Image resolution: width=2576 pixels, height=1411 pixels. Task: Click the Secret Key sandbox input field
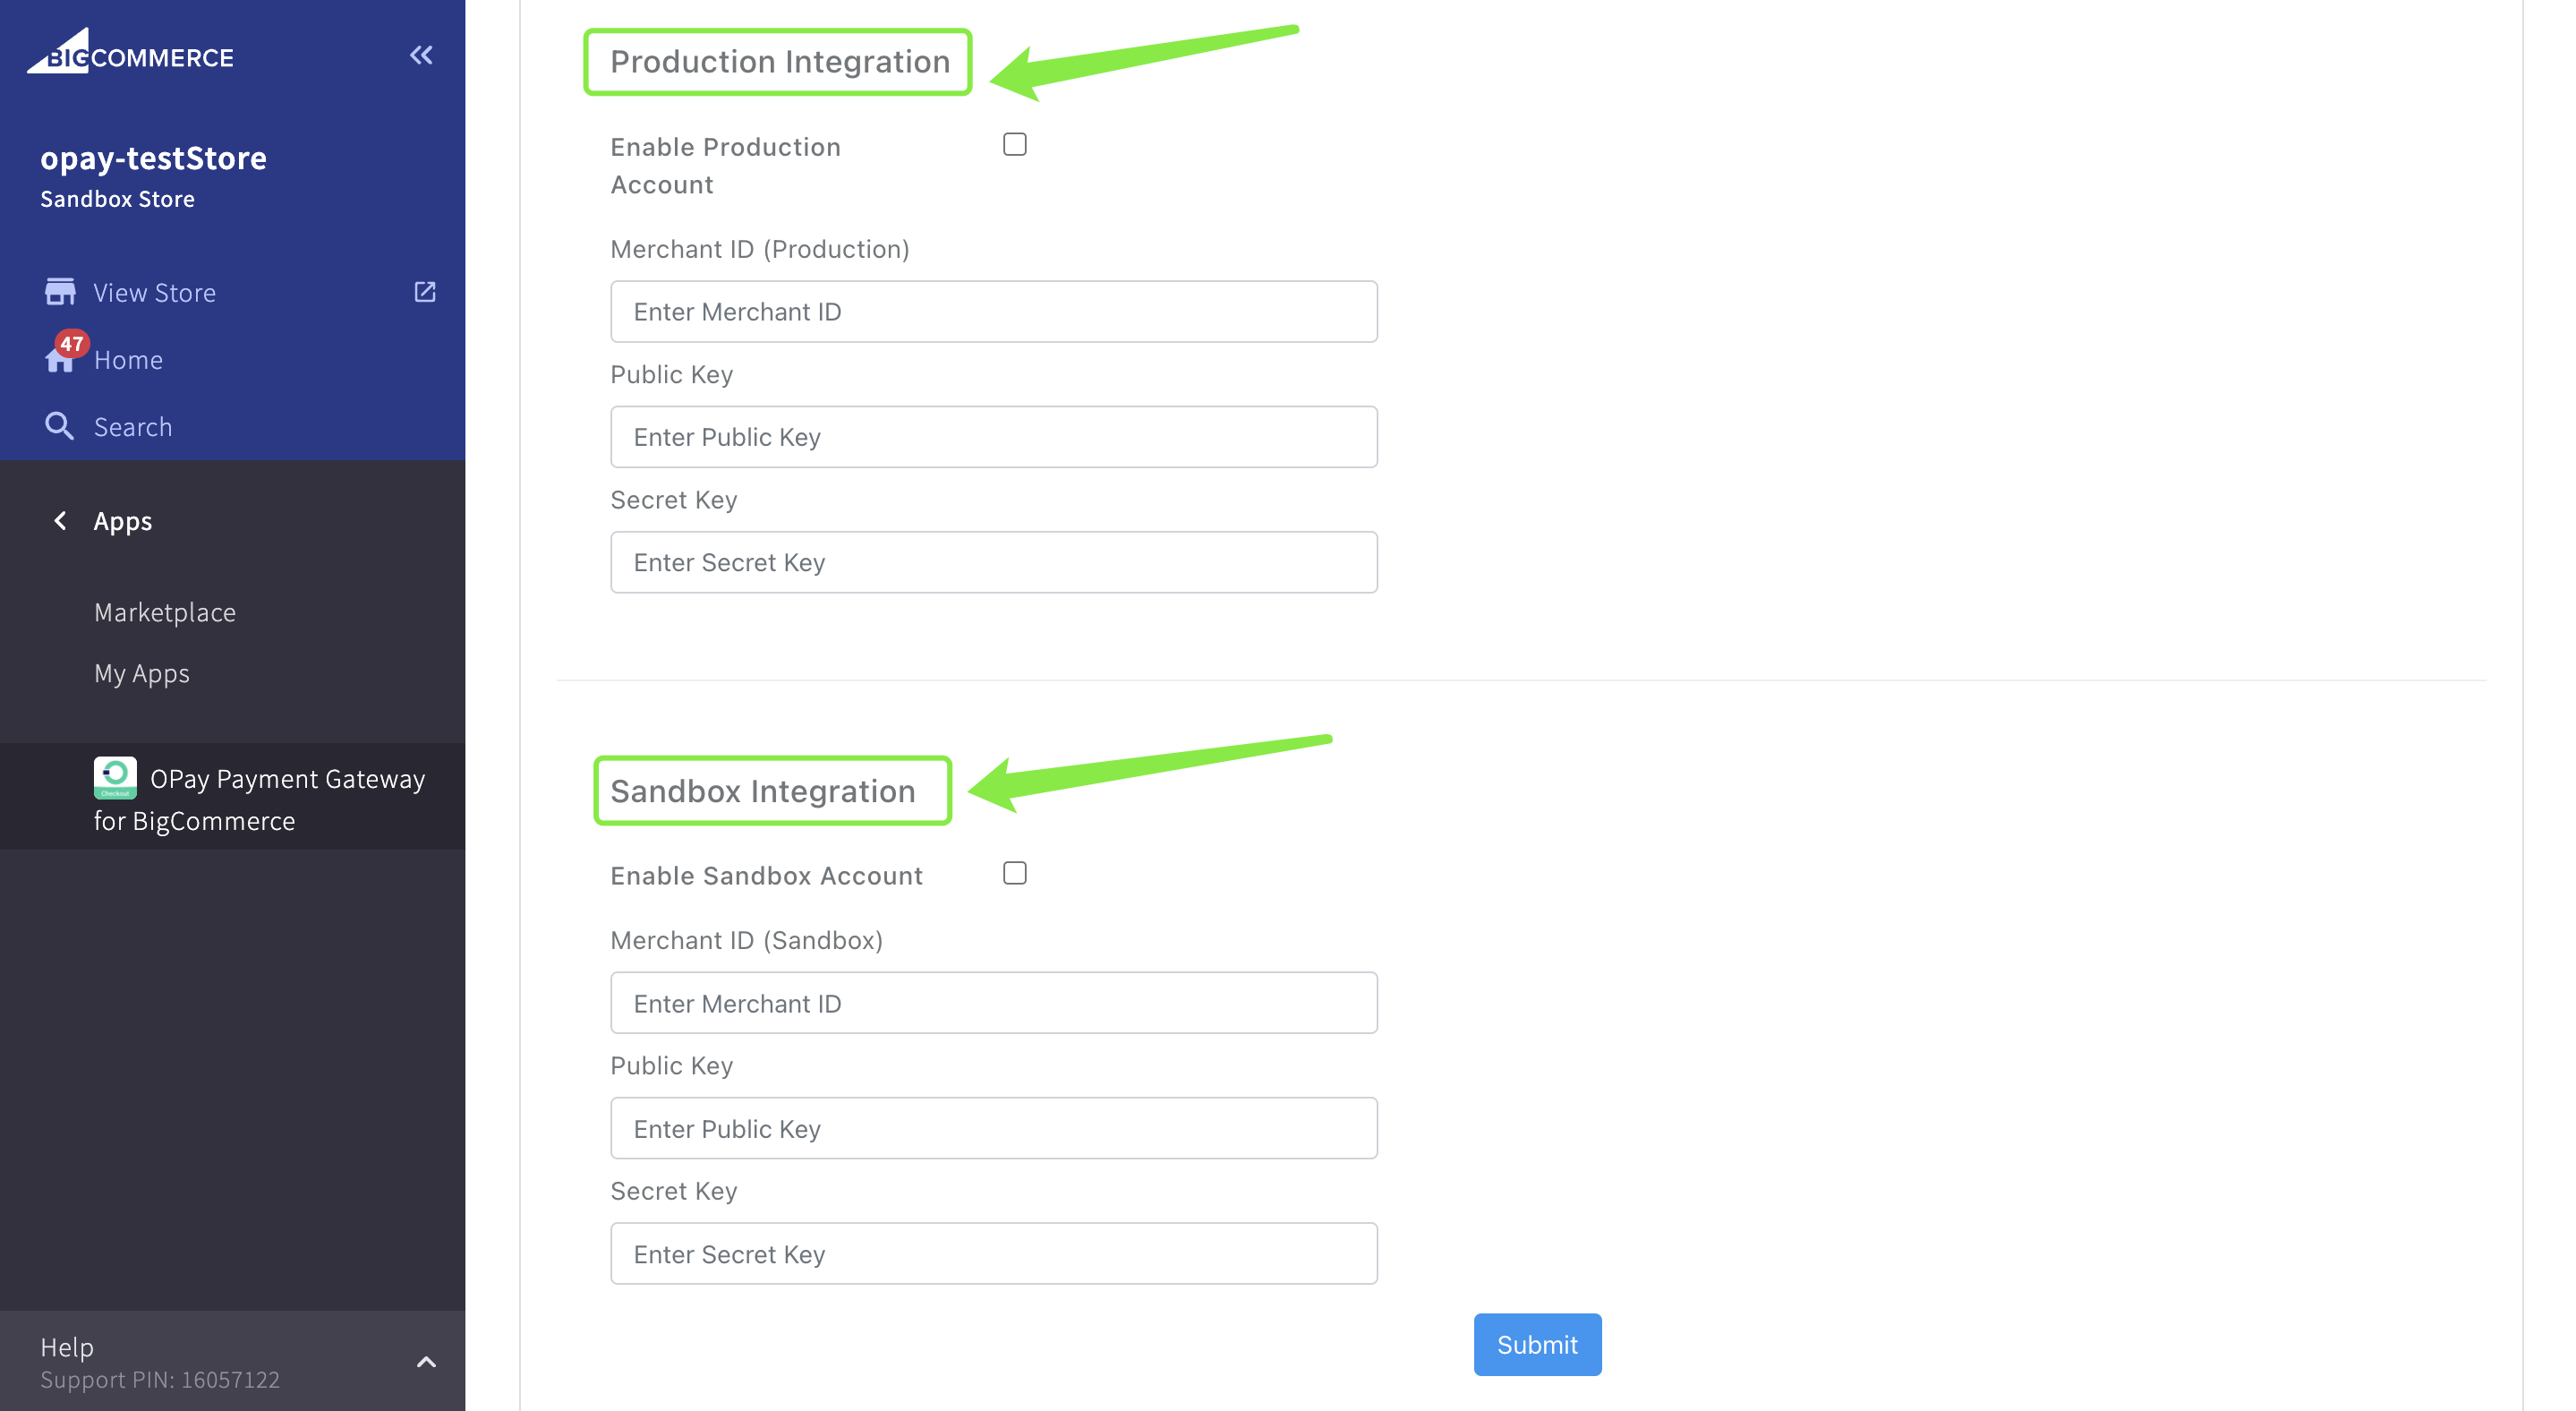[x=994, y=1253]
